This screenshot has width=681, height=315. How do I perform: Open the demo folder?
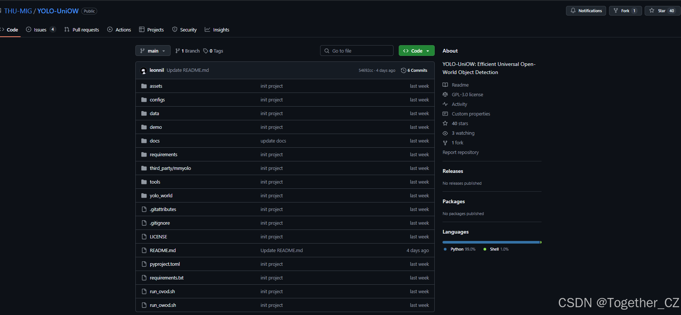156,127
